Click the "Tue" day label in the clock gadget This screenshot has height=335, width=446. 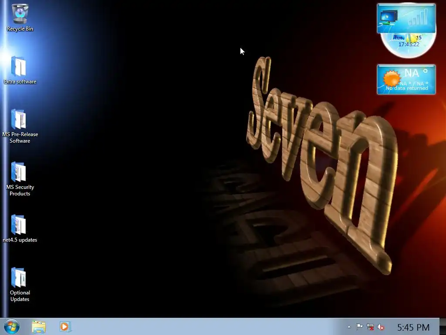[398, 38]
